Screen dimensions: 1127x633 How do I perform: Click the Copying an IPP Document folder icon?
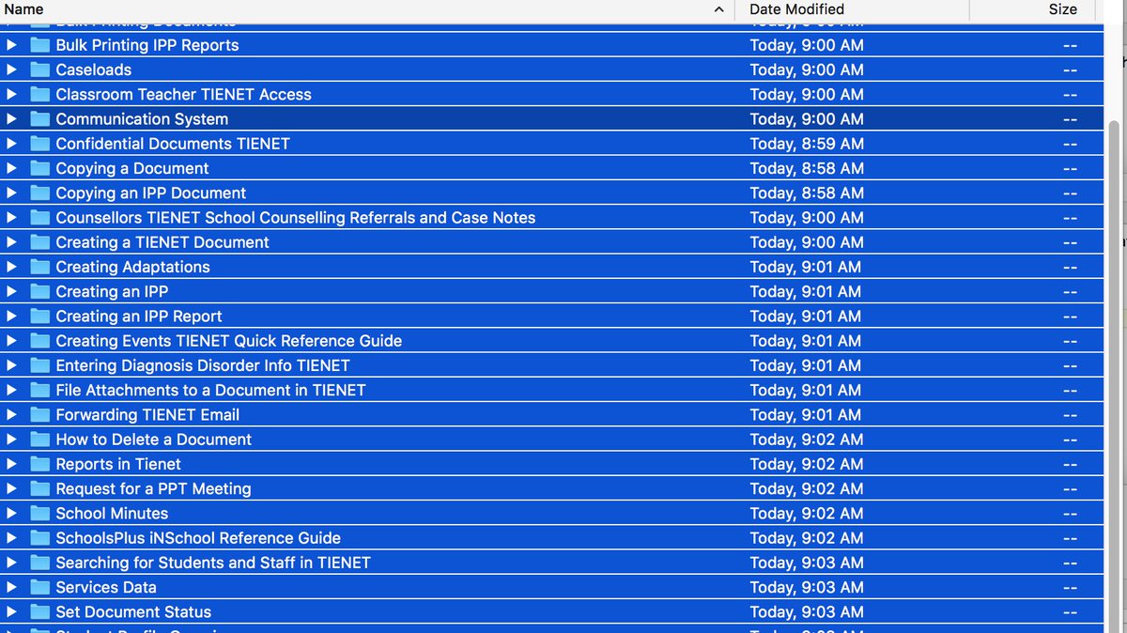(x=39, y=193)
